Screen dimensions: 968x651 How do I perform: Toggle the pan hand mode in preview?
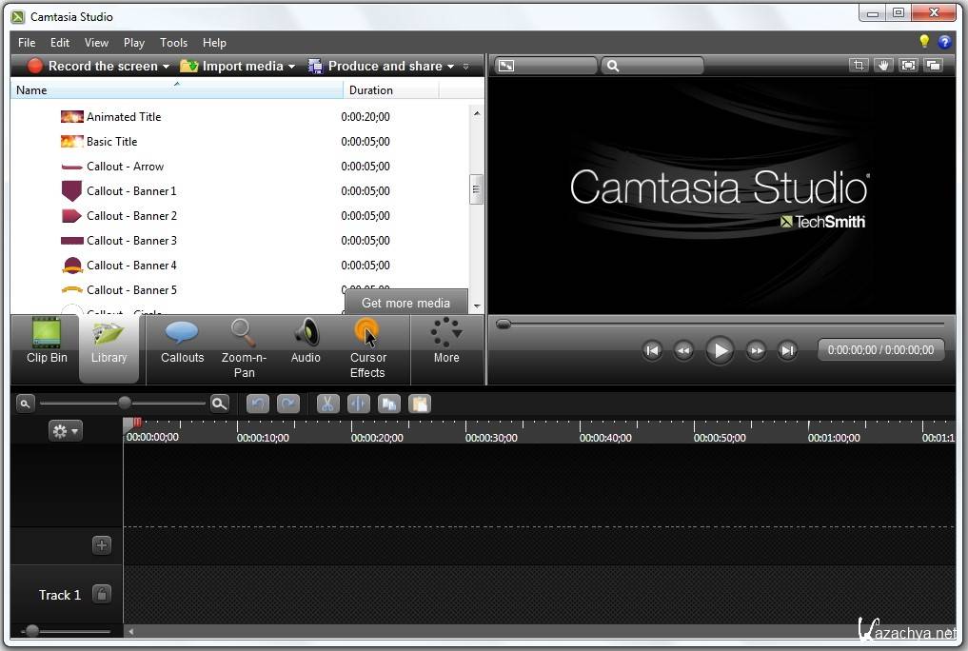[883, 66]
